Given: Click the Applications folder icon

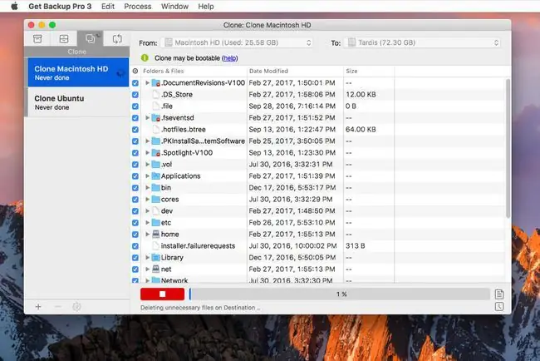Looking at the screenshot, I should tap(156, 176).
